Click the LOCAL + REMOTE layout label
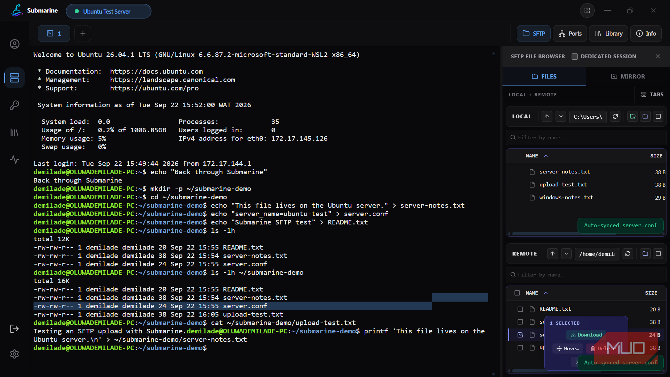Viewport: 670px width, 377px height. click(533, 95)
